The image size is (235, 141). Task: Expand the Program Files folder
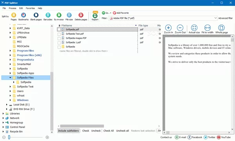click(10, 51)
